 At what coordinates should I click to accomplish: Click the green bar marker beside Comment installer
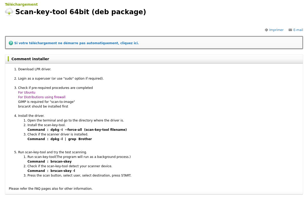click(x=8, y=59)
